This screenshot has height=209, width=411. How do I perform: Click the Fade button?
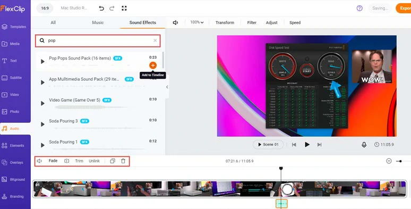click(53, 161)
